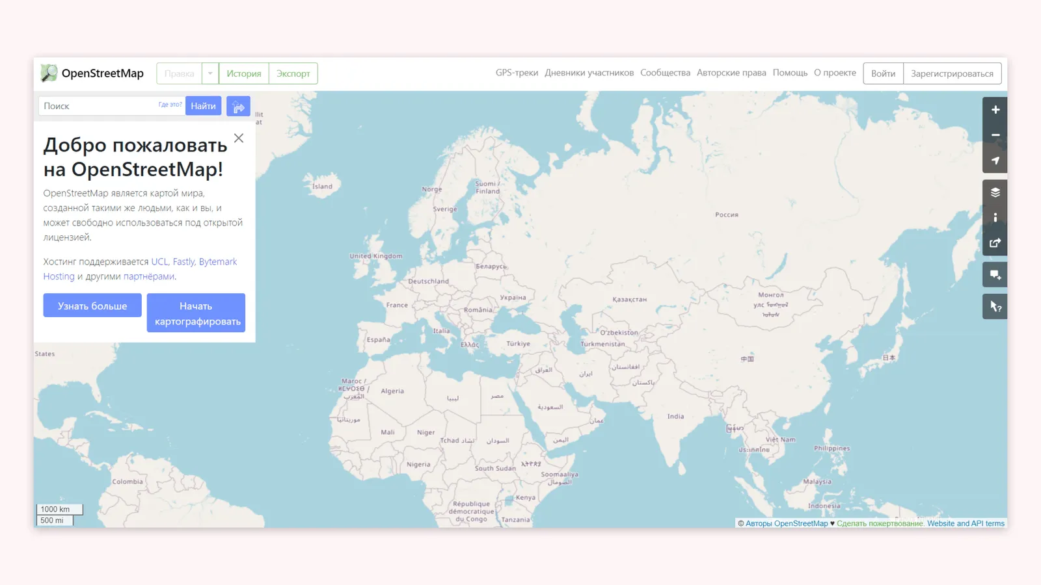Viewport: 1041px width, 585px height.
Task: Click the Где это? link
Action: tap(170, 105)
